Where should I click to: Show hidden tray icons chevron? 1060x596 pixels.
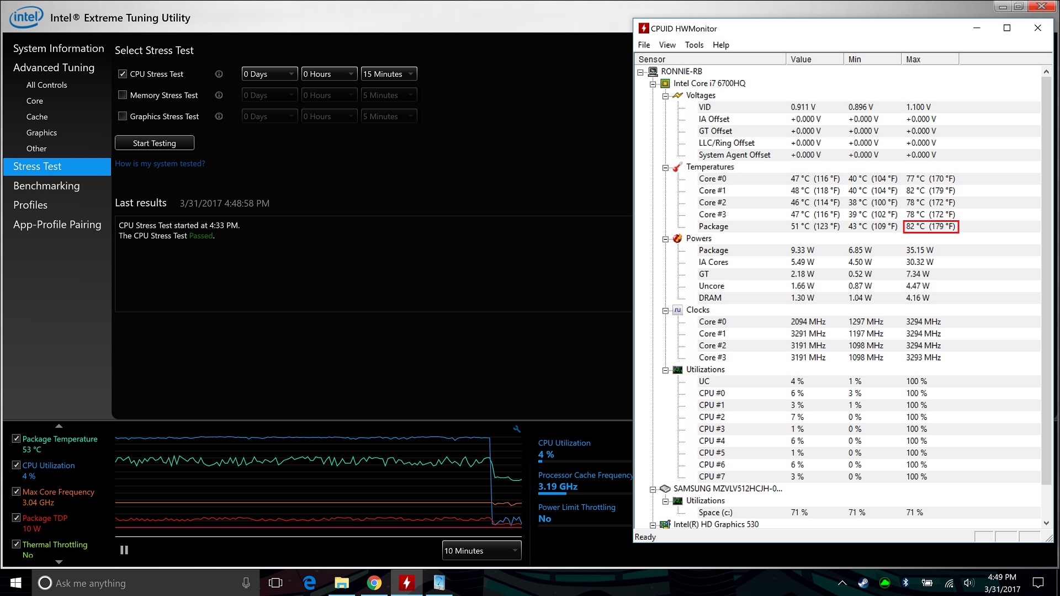click(x=842, y=583)
